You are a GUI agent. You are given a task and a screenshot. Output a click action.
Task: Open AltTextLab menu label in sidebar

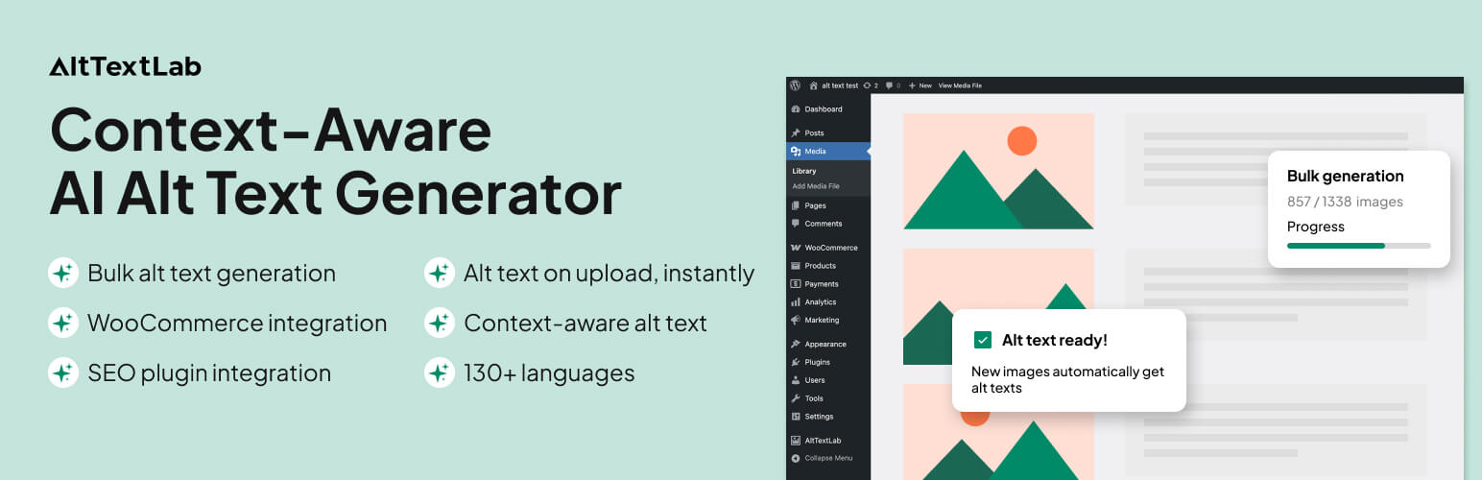click(x=823, y=441)
